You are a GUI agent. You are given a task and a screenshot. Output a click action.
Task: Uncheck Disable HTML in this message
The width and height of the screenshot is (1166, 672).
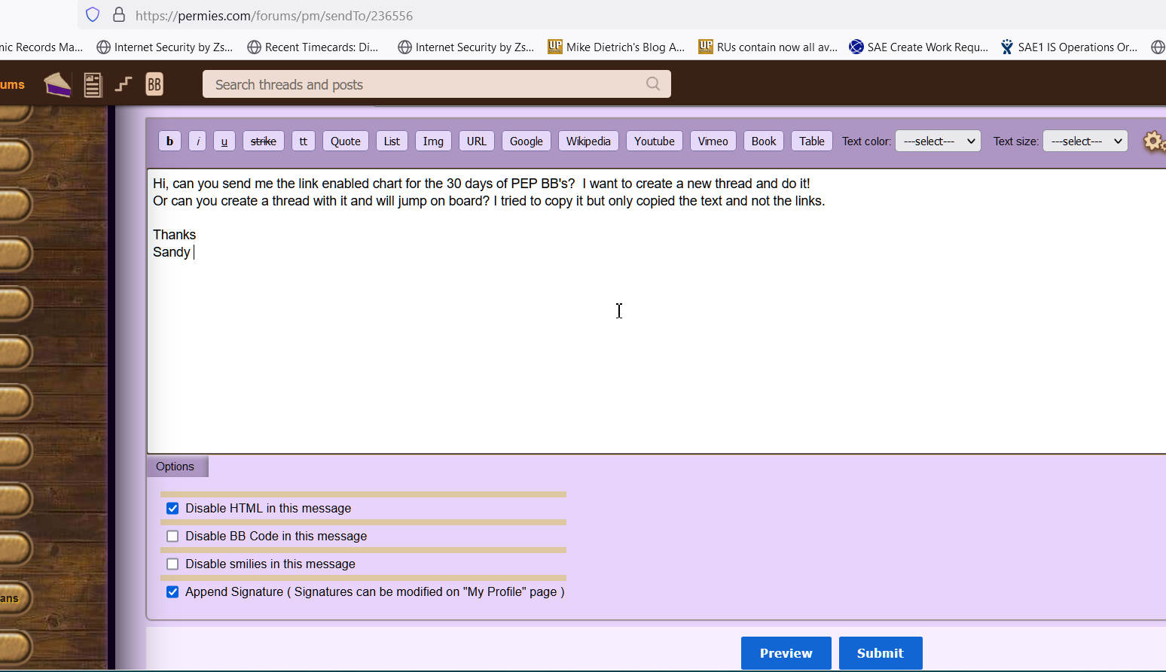(x=172, y=509)
